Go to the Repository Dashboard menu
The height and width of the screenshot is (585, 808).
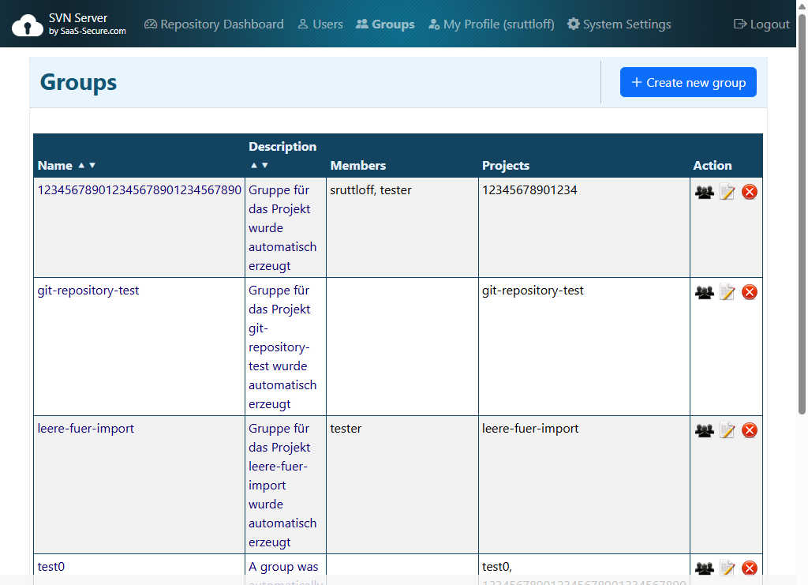coord(213,24)
